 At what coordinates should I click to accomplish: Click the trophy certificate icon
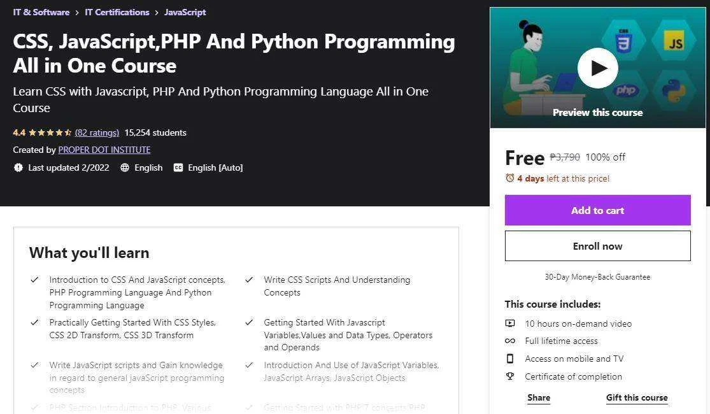510,376
